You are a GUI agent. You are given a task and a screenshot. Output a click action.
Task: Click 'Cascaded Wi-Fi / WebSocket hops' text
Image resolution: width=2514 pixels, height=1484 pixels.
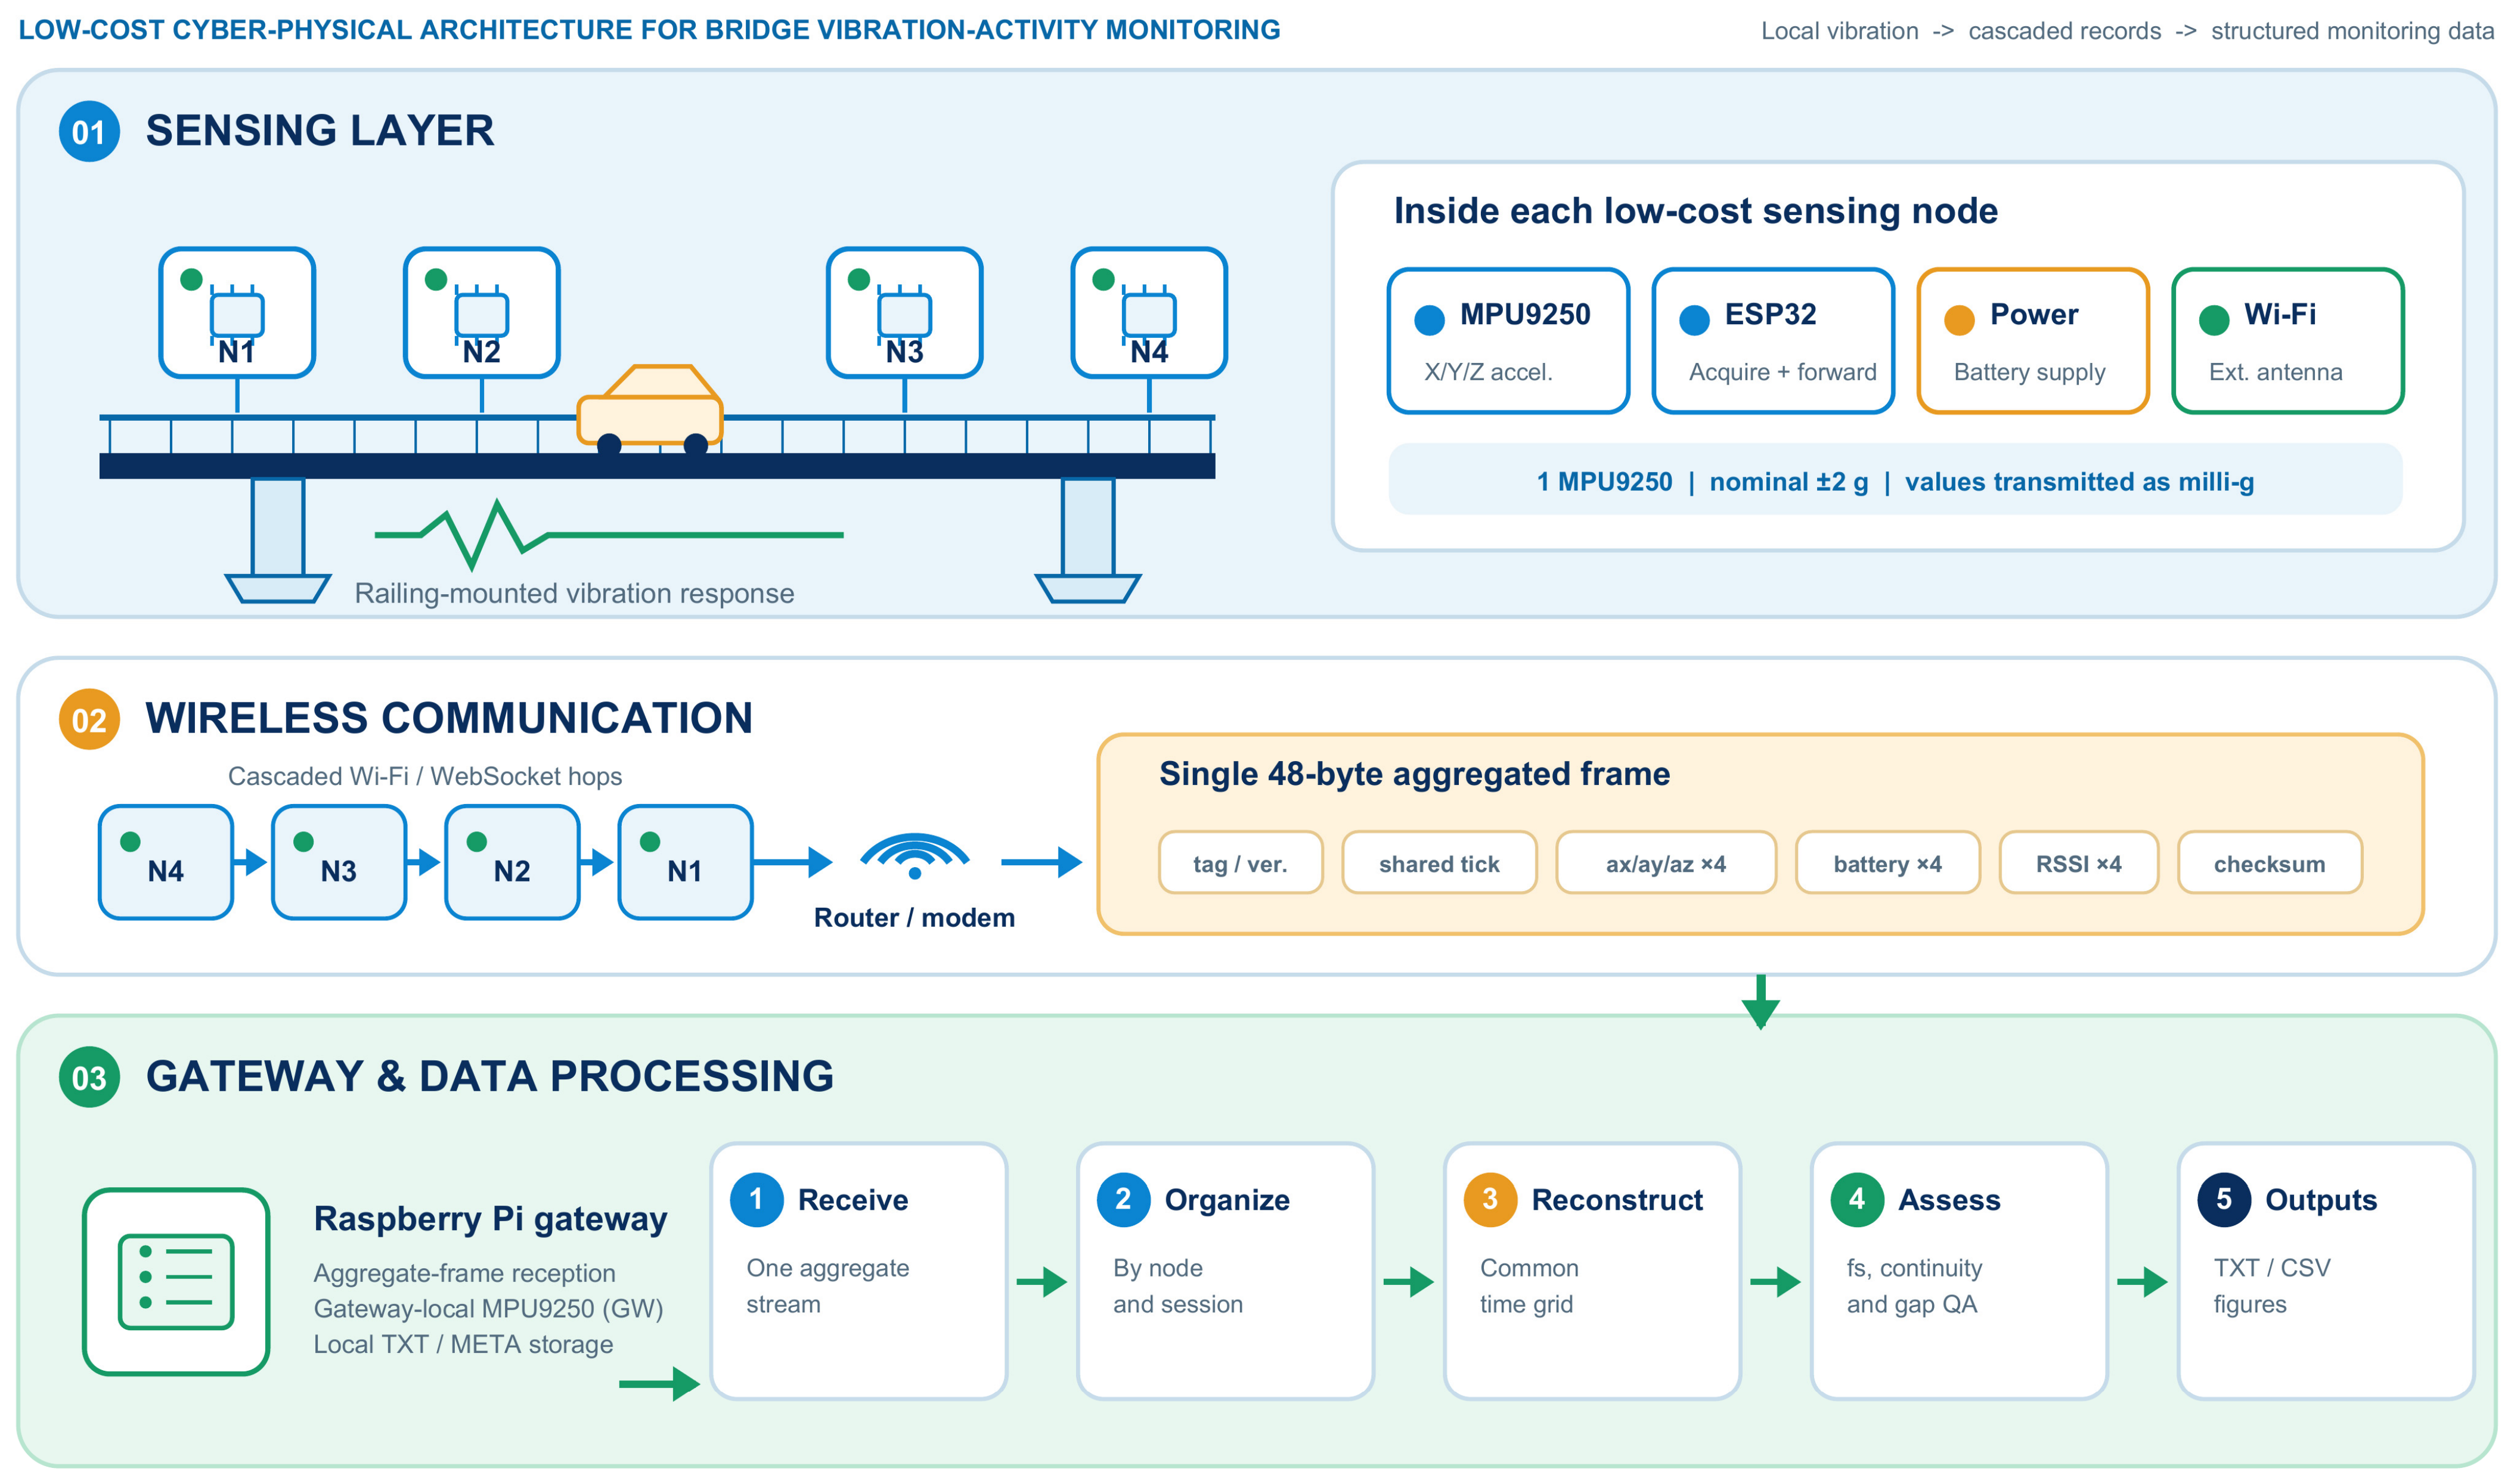pos(425,776)
